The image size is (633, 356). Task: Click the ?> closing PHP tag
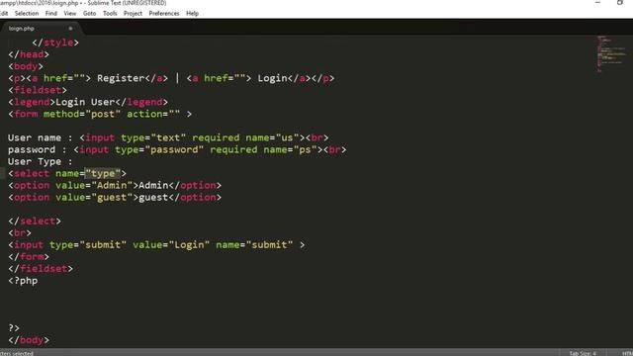click(14, 328)
